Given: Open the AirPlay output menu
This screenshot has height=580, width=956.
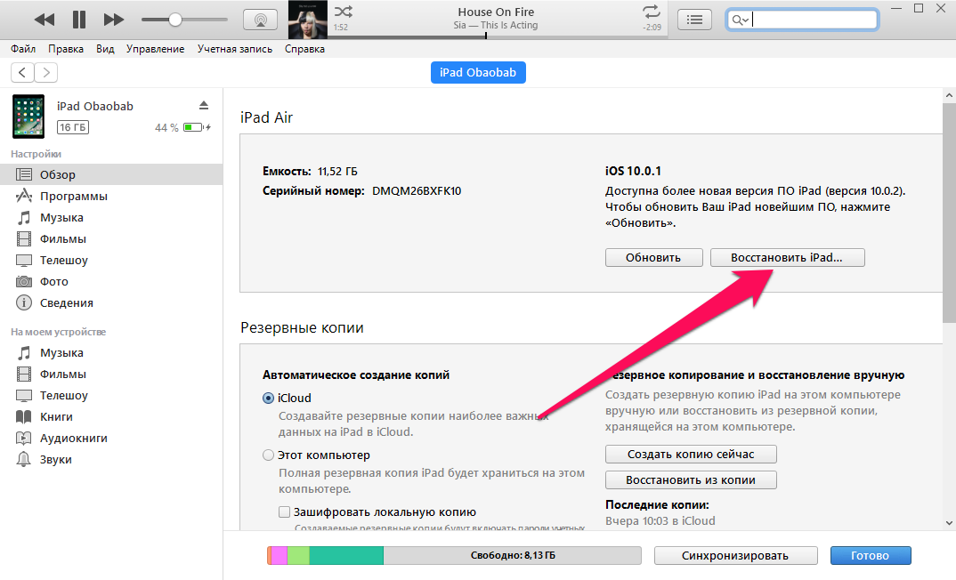Looking at the screenshot, I should tap(260, 20).
